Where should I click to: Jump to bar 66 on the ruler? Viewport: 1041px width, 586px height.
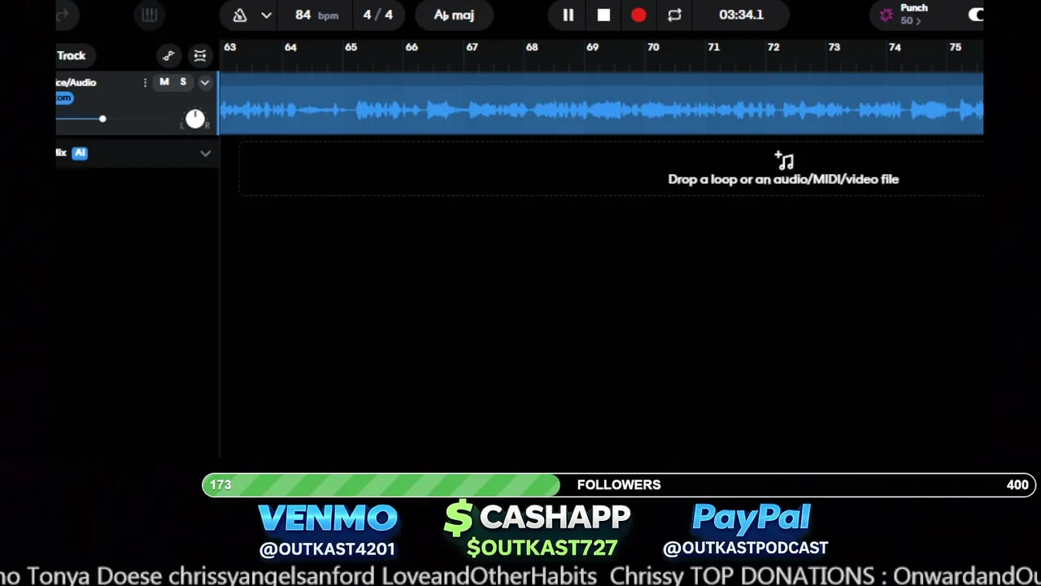[x=412, y=47]
